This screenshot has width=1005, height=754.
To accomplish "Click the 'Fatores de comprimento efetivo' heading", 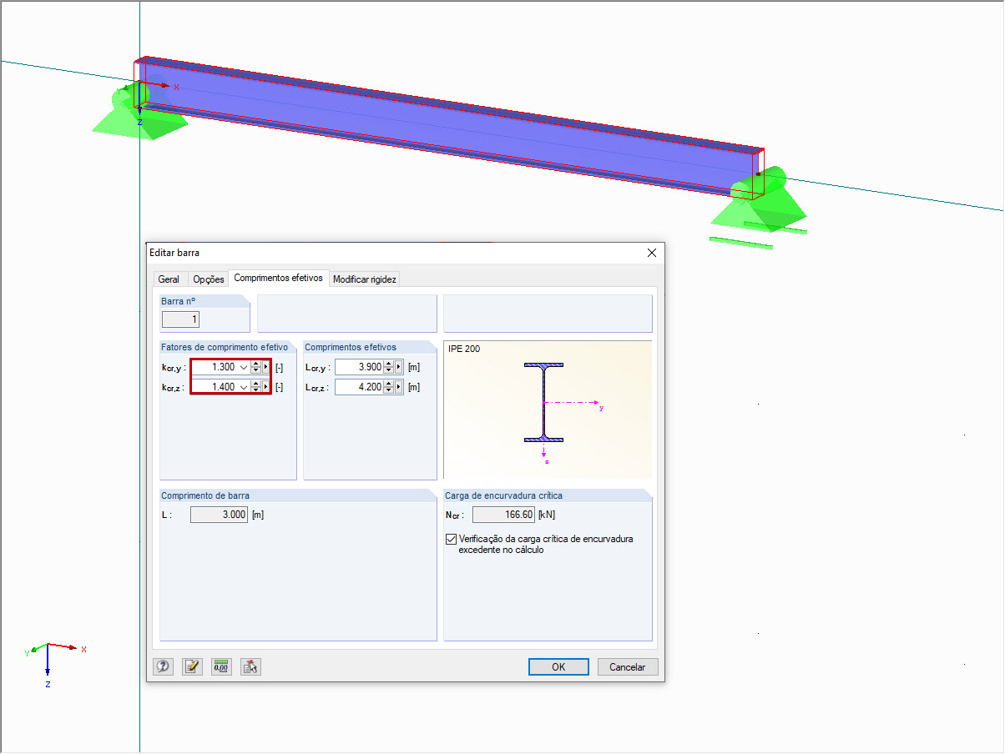I will [225, 347].
